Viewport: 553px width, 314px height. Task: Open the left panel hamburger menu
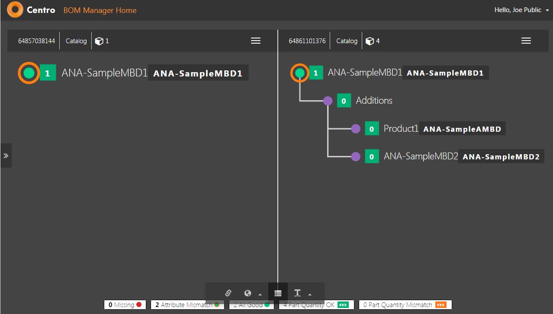click(256, 41)
